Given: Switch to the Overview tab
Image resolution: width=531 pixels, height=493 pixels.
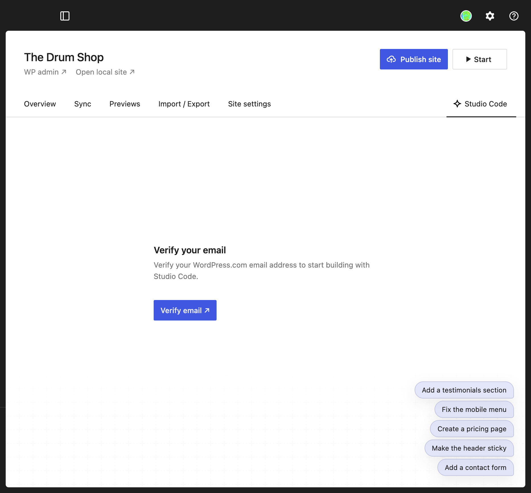Looking at the screenshot, I should (40, 104).
